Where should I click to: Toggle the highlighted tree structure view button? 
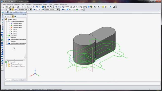click(13, 16)
